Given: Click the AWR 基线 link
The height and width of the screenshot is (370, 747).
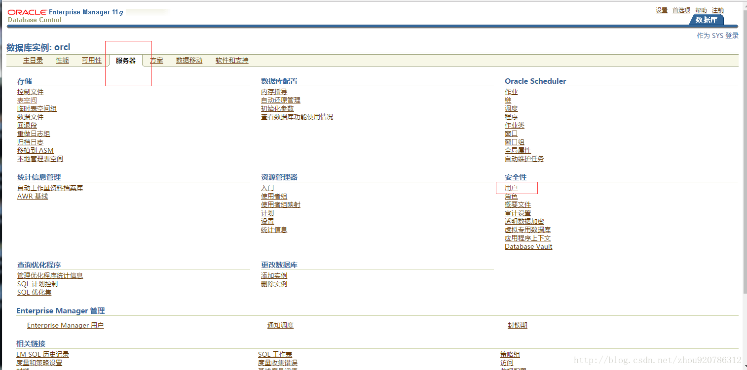Looking at the screenshot, I should pyautogui.click(x=33, y=197).
